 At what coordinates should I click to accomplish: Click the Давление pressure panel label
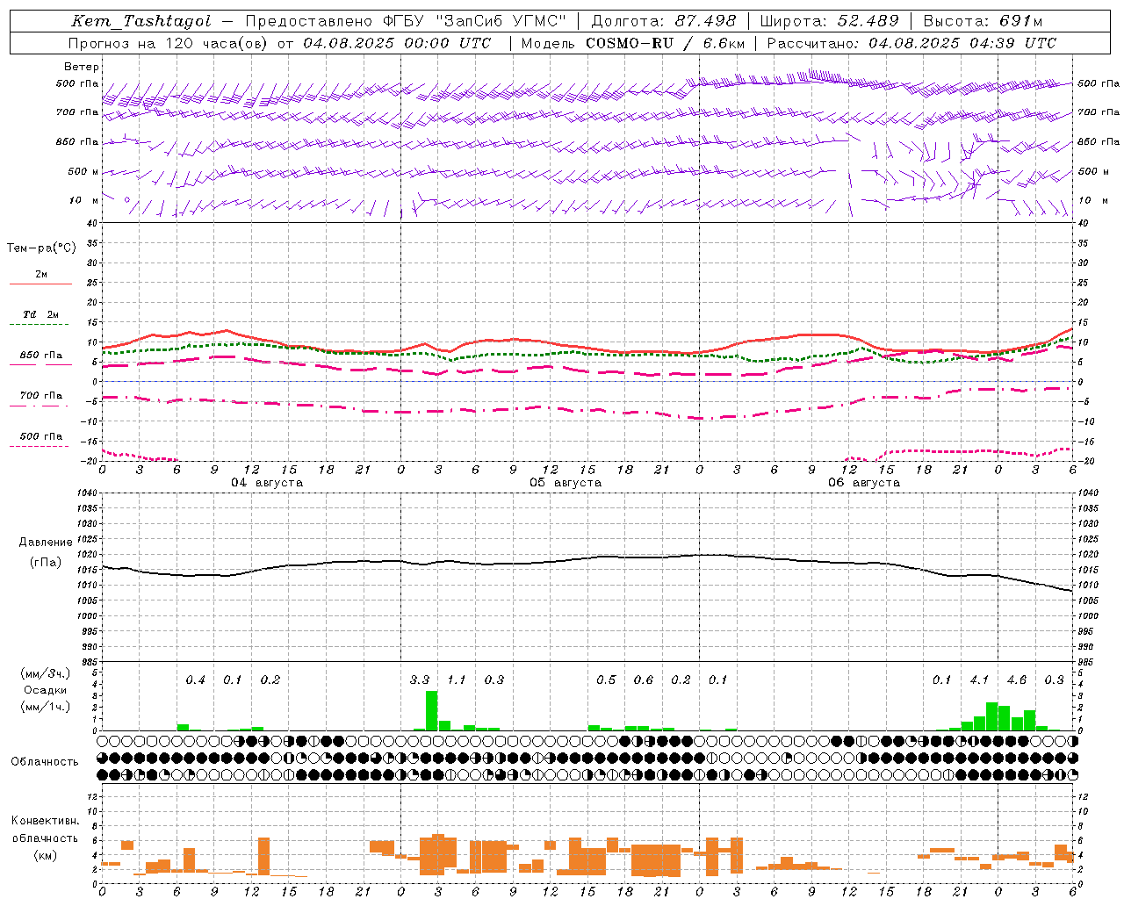tap(46, 543)
